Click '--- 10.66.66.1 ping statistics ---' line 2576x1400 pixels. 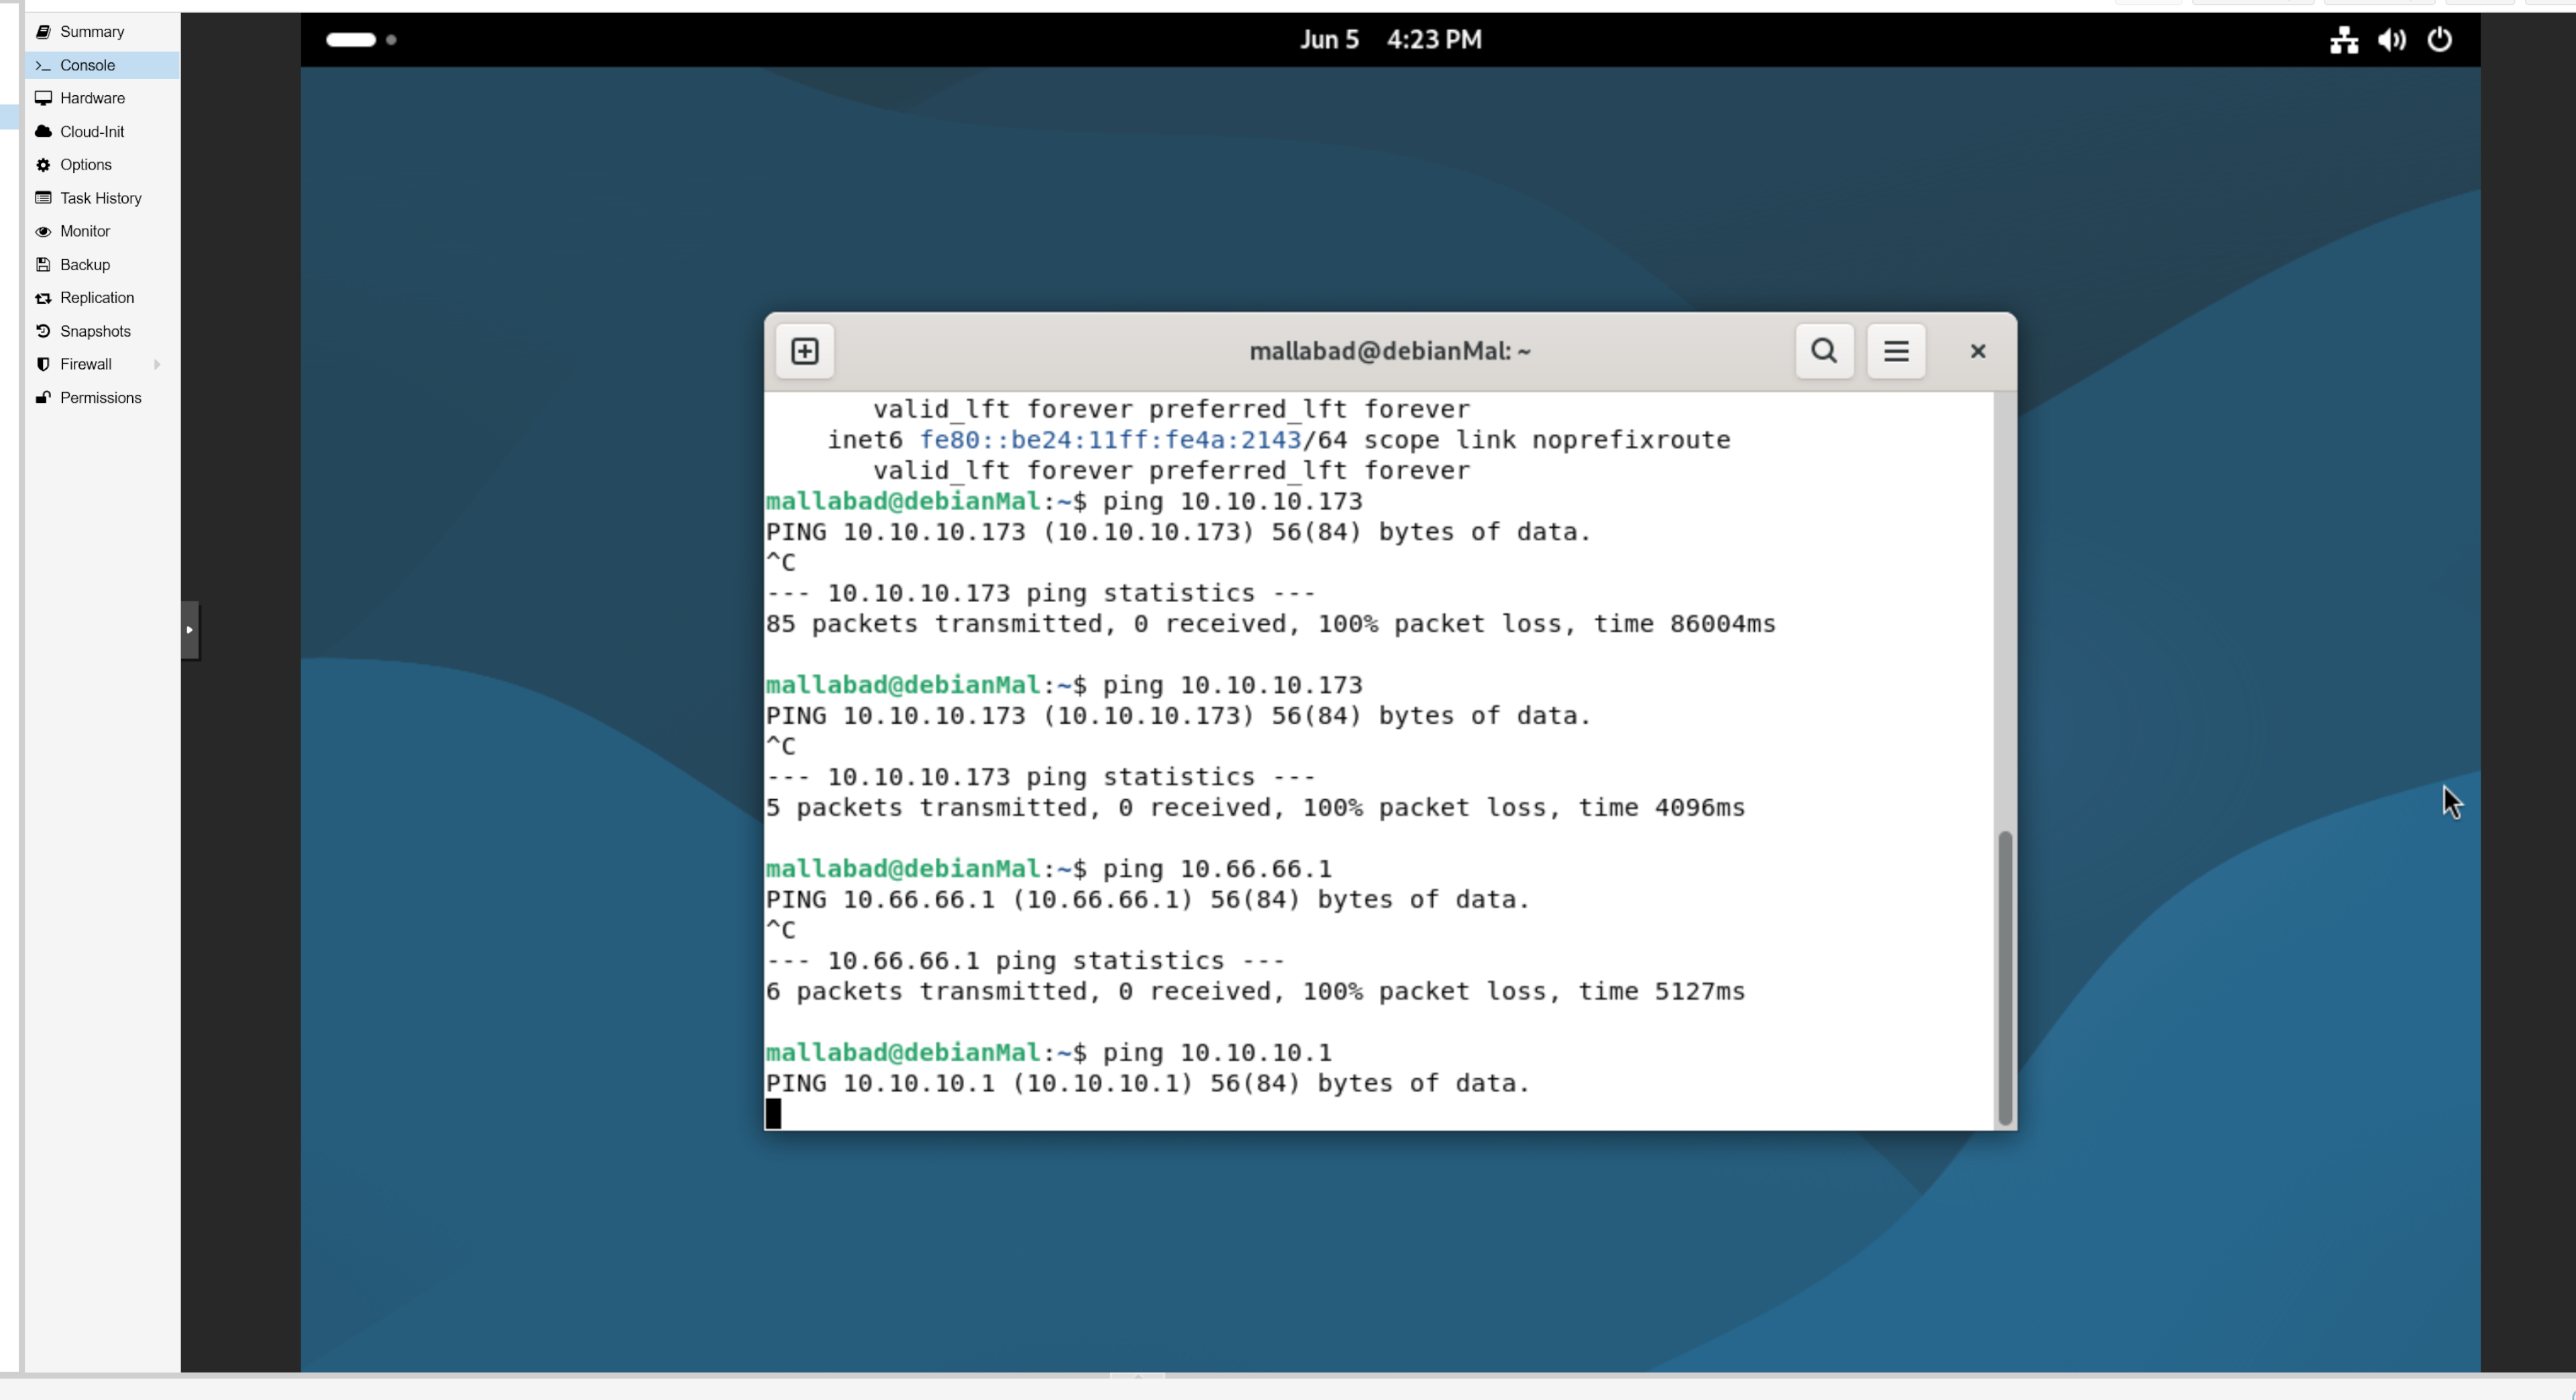coord(1025,960)
